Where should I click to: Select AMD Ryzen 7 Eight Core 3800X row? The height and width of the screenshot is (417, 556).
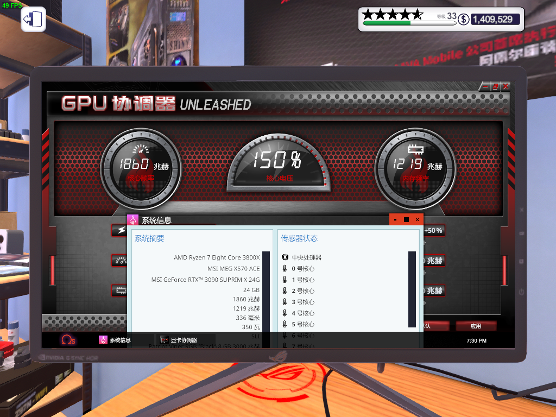[x=217, y=257]
